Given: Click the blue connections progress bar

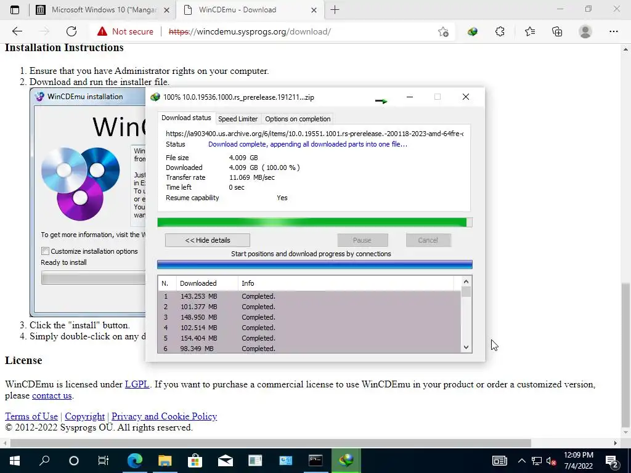Looking at the screenshot, I should pos(315,264).
